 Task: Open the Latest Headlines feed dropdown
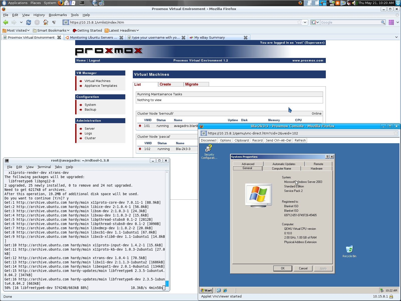point(122,30)
